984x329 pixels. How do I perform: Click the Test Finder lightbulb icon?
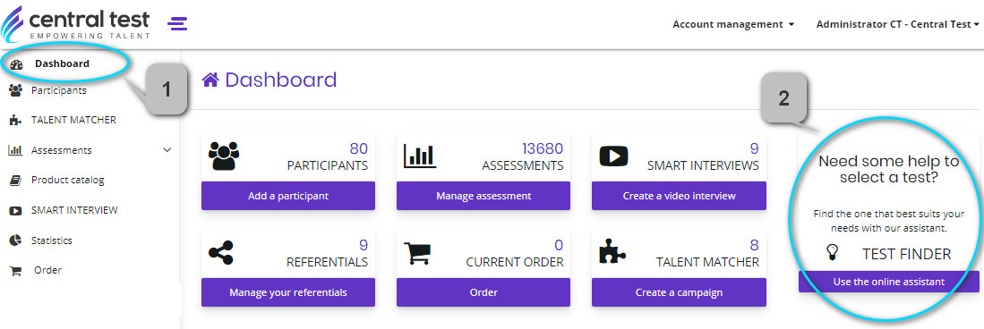[832, 252]
